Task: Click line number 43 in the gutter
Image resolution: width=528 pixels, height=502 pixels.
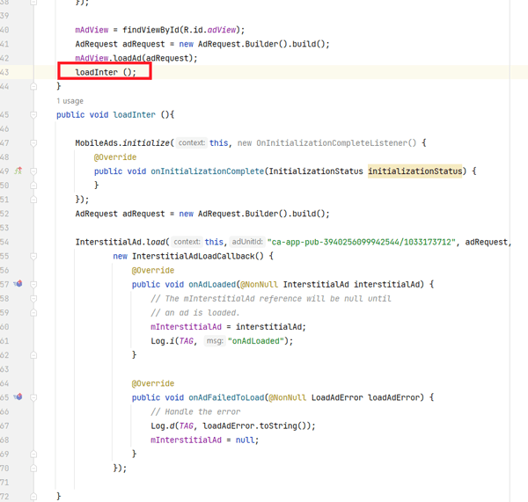Action: (4, 72)
